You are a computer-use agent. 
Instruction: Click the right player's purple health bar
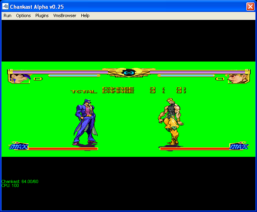[x=198, y=72]
